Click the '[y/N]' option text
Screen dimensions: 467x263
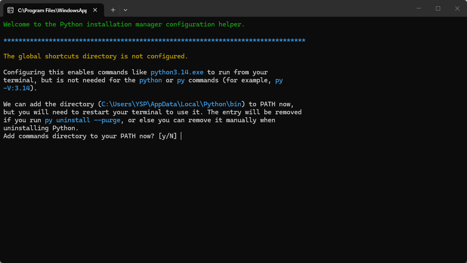(168, 136)
